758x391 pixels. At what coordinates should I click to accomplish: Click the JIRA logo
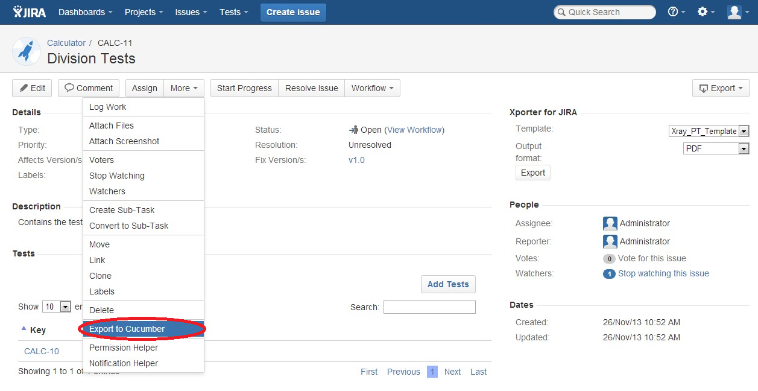pos(30,12)
